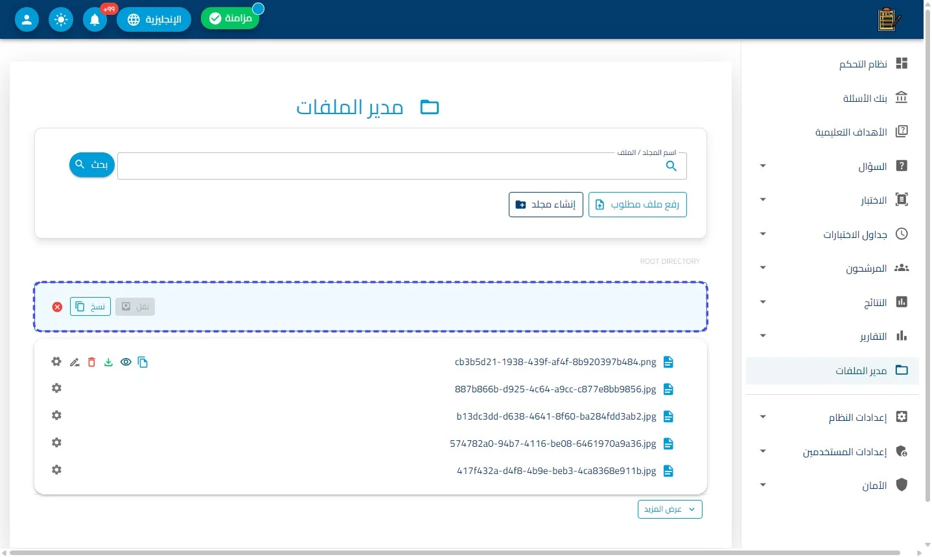Open settings gear for b13dc3dd file

coord(56,415)
